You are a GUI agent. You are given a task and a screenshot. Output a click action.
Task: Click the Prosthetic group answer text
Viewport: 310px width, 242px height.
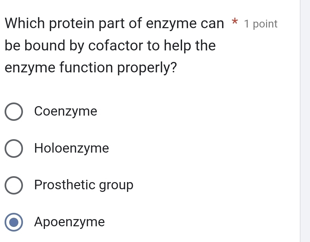coord(84,185)
